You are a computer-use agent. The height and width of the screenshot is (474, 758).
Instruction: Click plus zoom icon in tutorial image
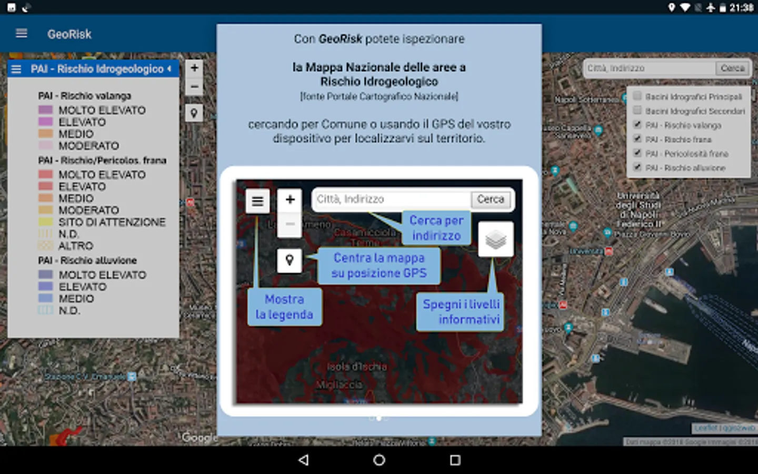tap(290, 200)
